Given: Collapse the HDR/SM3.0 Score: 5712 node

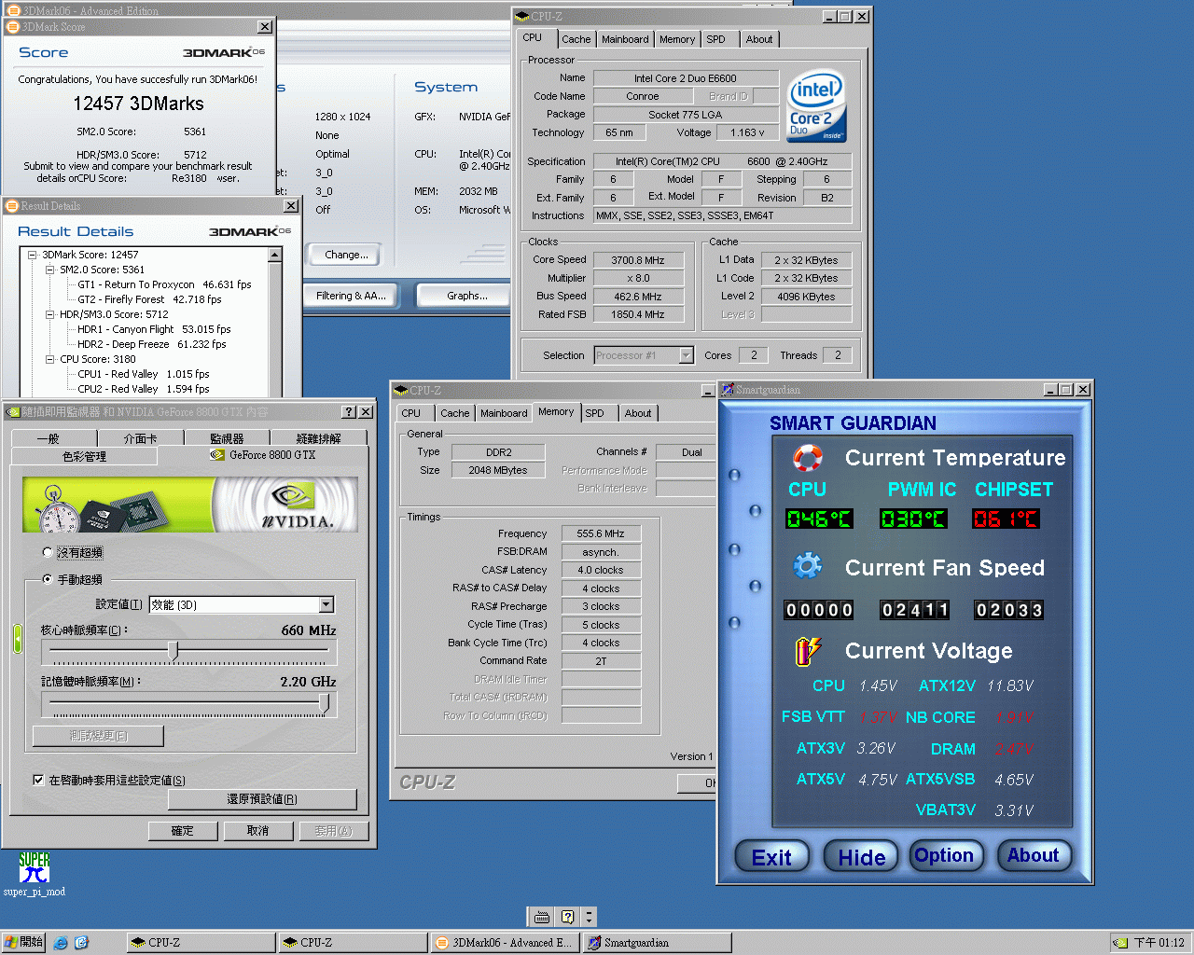Looking at the screenshot, I should (50, 314).
